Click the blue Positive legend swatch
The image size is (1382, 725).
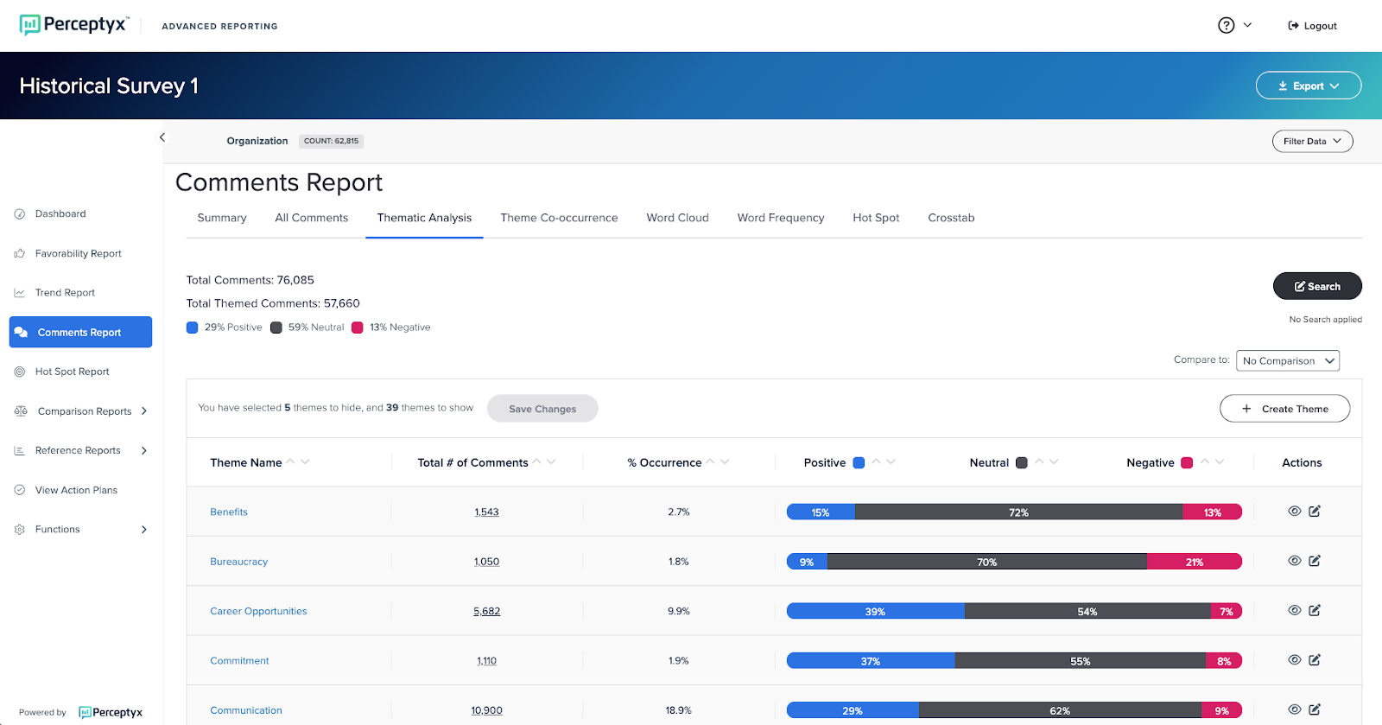pos(193,328)
